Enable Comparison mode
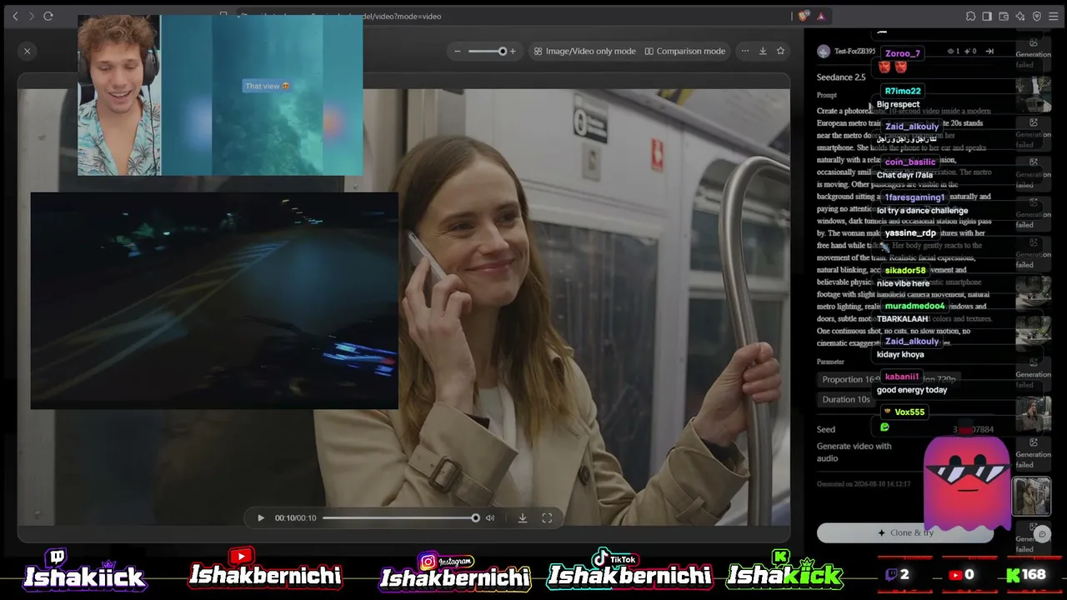 (685, 51)
